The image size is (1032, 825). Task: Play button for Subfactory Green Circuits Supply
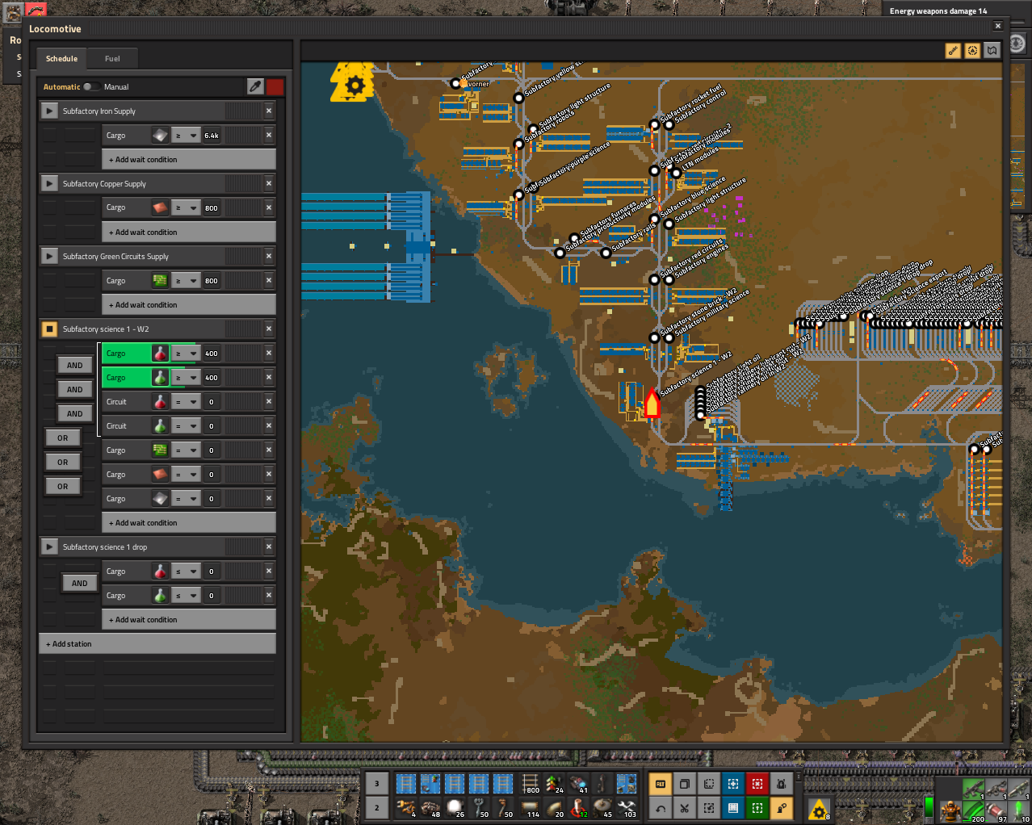(49, 256)
